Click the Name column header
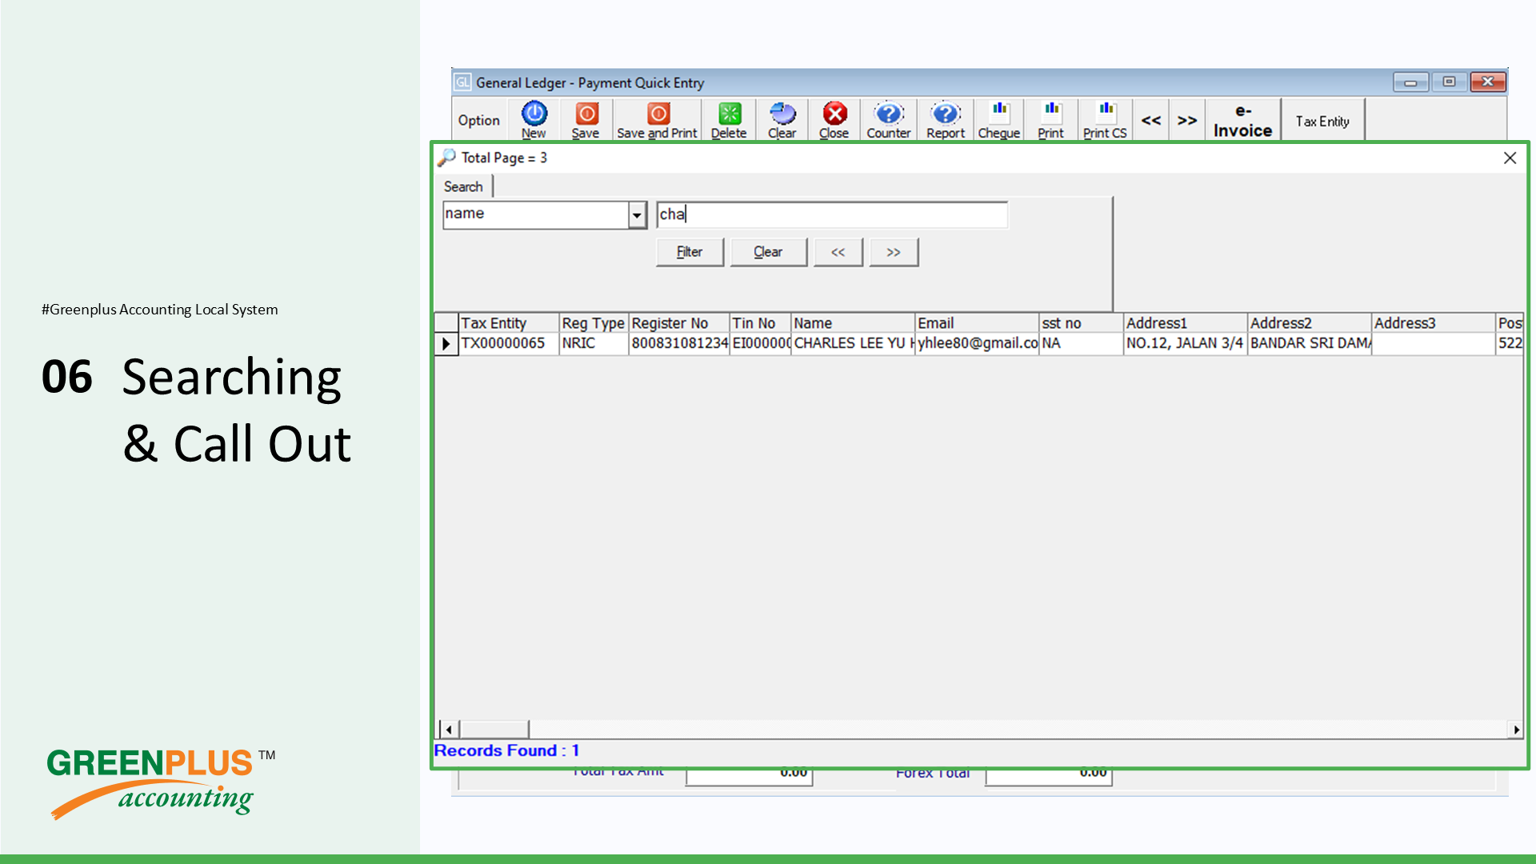Screen dimensions: 1536x864 click(x=853, y=323)
